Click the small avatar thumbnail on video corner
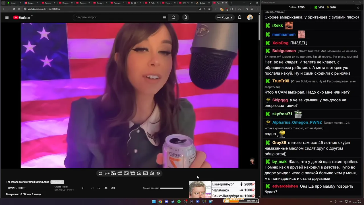This screenshot has height=205, width=364. coord(252,161)
